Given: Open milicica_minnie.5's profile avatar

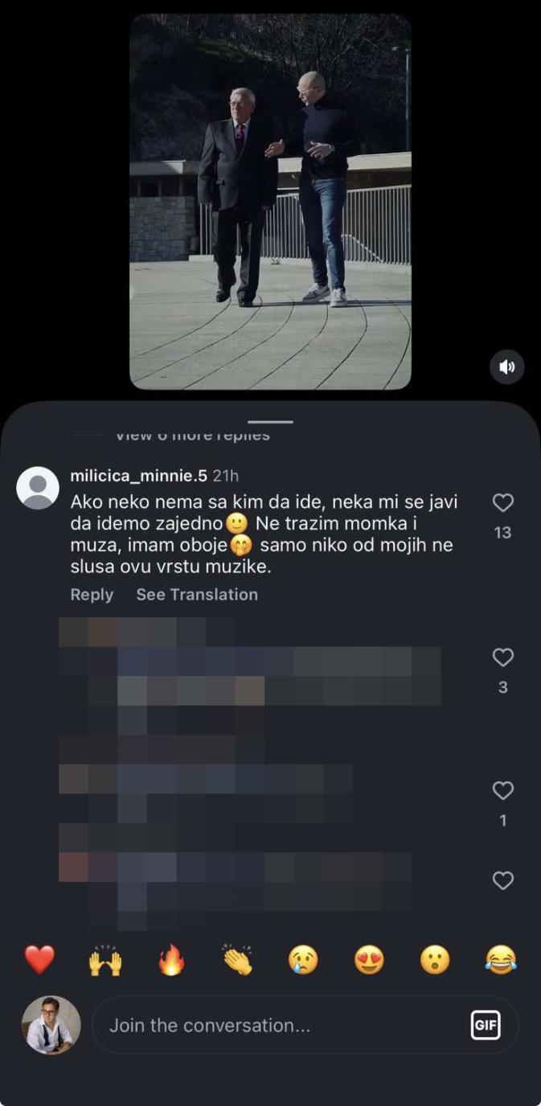Looking at the screenshot, I should [38, 488].
